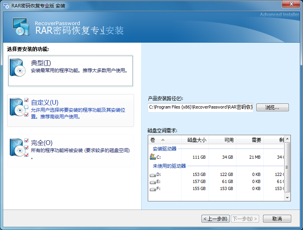The height and width of the screenshot is (230, 303).
Task: Select the C: system drive icon
Action: (x=152, y=157)
